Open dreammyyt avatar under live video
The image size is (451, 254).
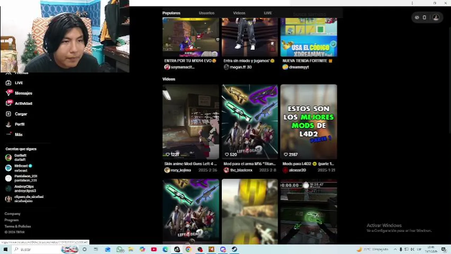(x=285, y=67)
